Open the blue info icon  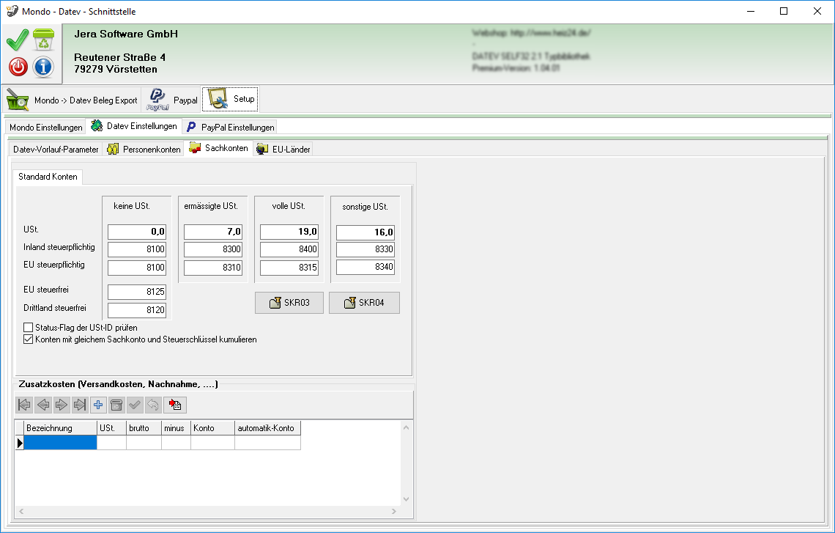pyautogui.click(x=44, y=67)
